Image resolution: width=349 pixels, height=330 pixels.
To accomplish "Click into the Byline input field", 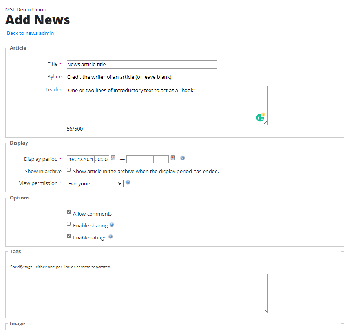I will (x=142, y=77).
